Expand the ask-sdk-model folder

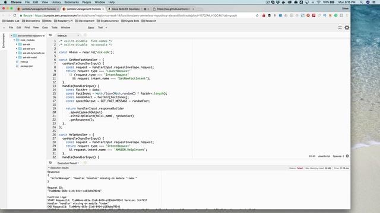17,57
